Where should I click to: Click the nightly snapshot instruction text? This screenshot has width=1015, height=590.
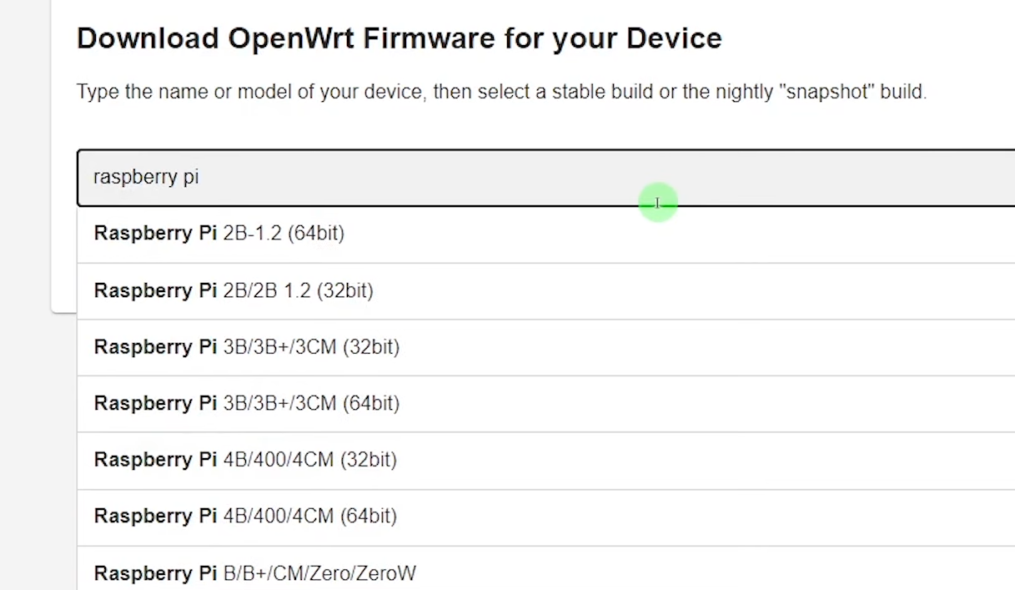click(x=501, y=92)
